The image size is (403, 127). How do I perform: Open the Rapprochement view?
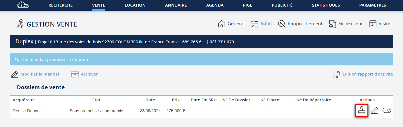[x=300, y=24]
